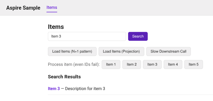Screen dimensions: 213x101
Task: Select the text Description for item 3
Action: click(85, 89)
